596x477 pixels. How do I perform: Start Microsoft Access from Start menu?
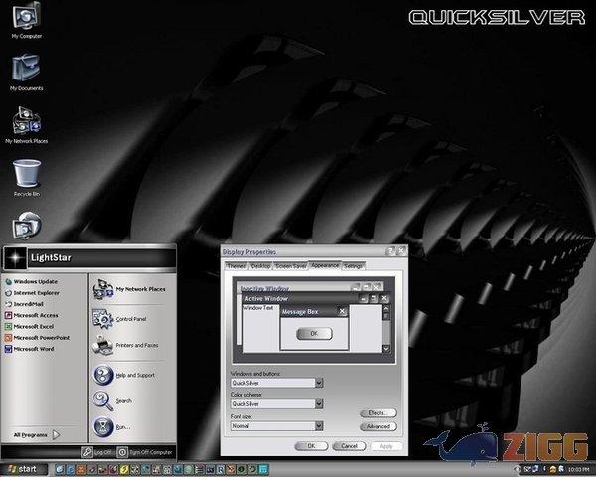[x=31, y=315]
